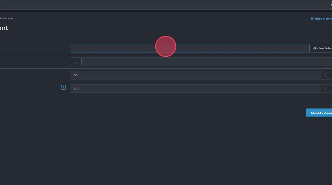Click inside the empty password field
The image size is (332, 185).
(206, 62)
